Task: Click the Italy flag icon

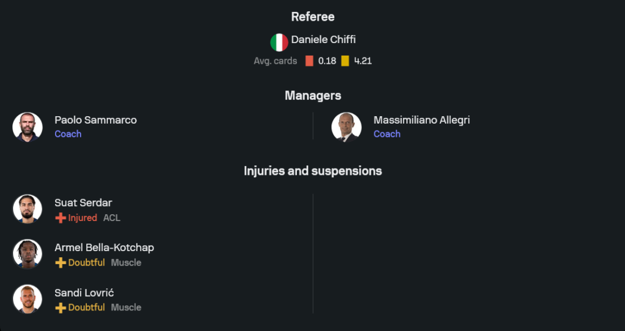Action: (279, 42)
